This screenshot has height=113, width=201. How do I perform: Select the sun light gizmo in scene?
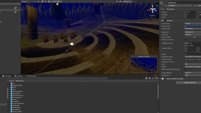coord(57,4)
